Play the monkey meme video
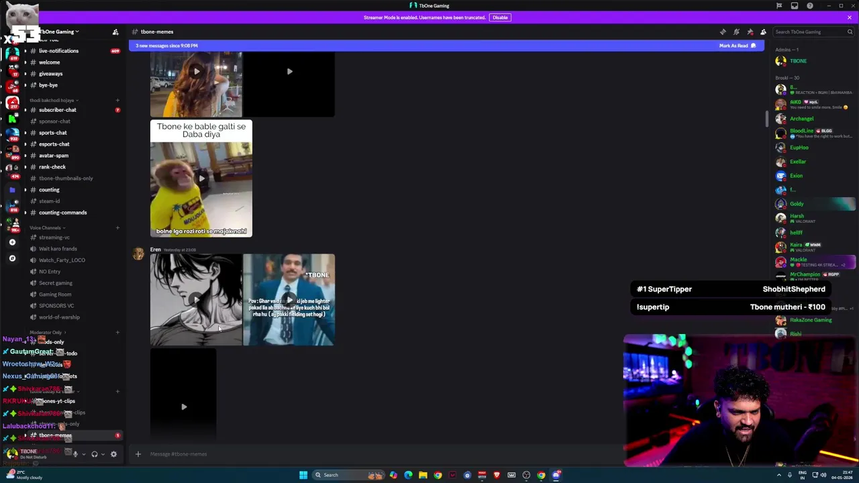The width and height of the screenshot is (859, 483). point(201,178)
